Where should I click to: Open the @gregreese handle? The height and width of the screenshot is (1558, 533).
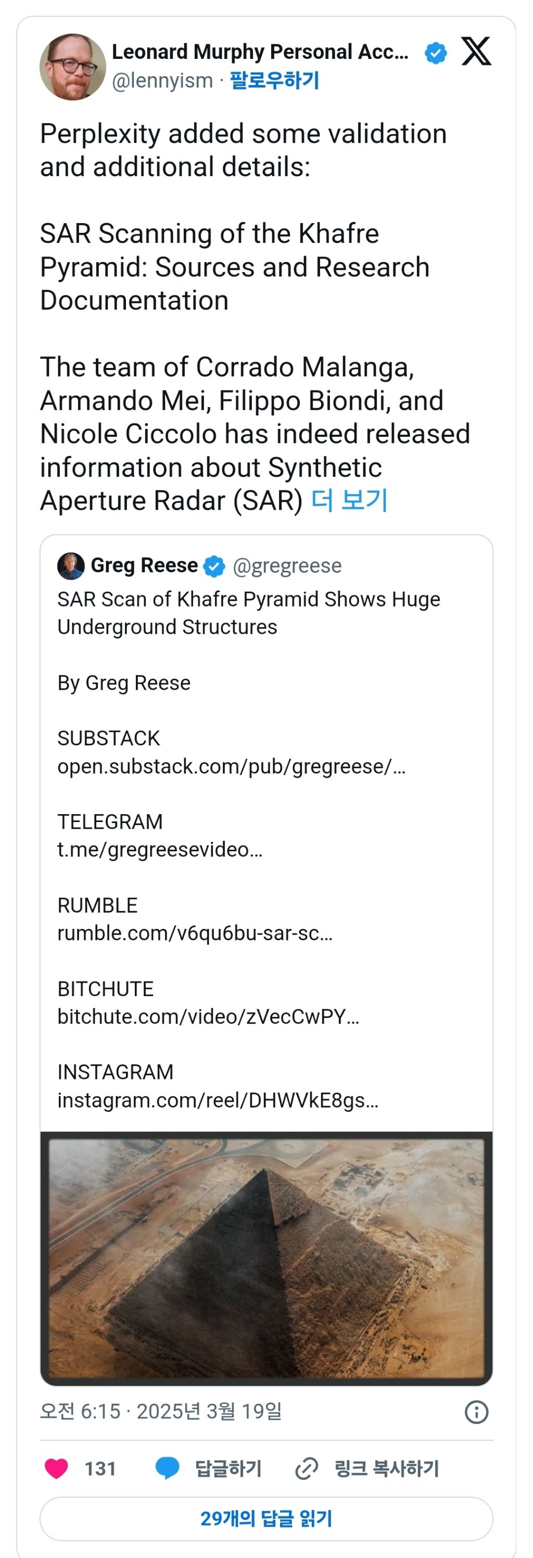coord(287,566)
